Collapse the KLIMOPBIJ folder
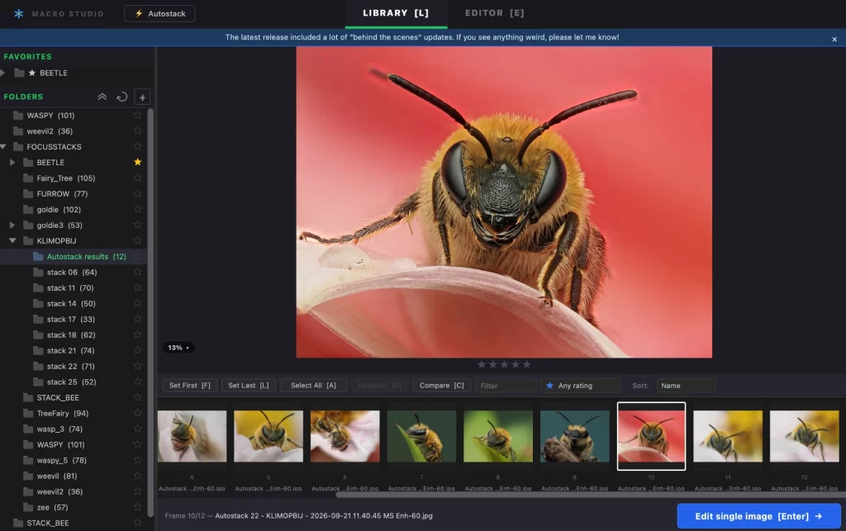The width and height of the screenshot is (846, 531). coord(12,240)
